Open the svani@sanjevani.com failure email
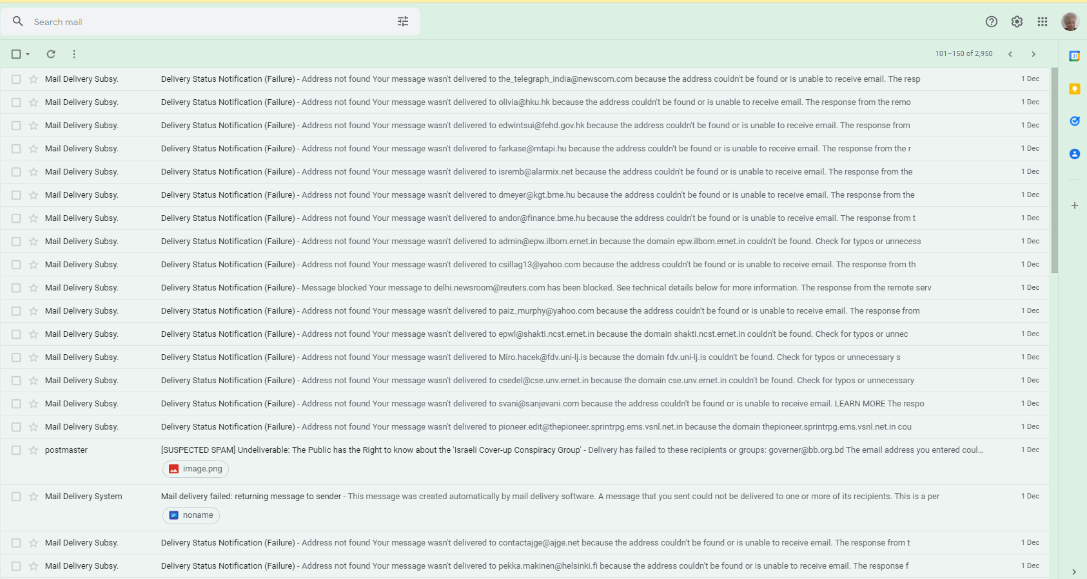This screenshot has height=579, width=1087. coord(525,404)
